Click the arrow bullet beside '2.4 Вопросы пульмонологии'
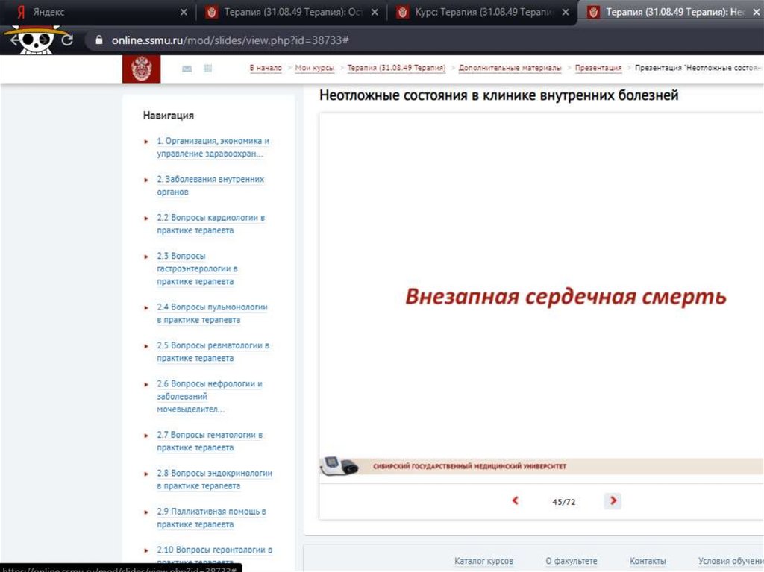Viewport: 764px width, 572px height. [146, 308]
